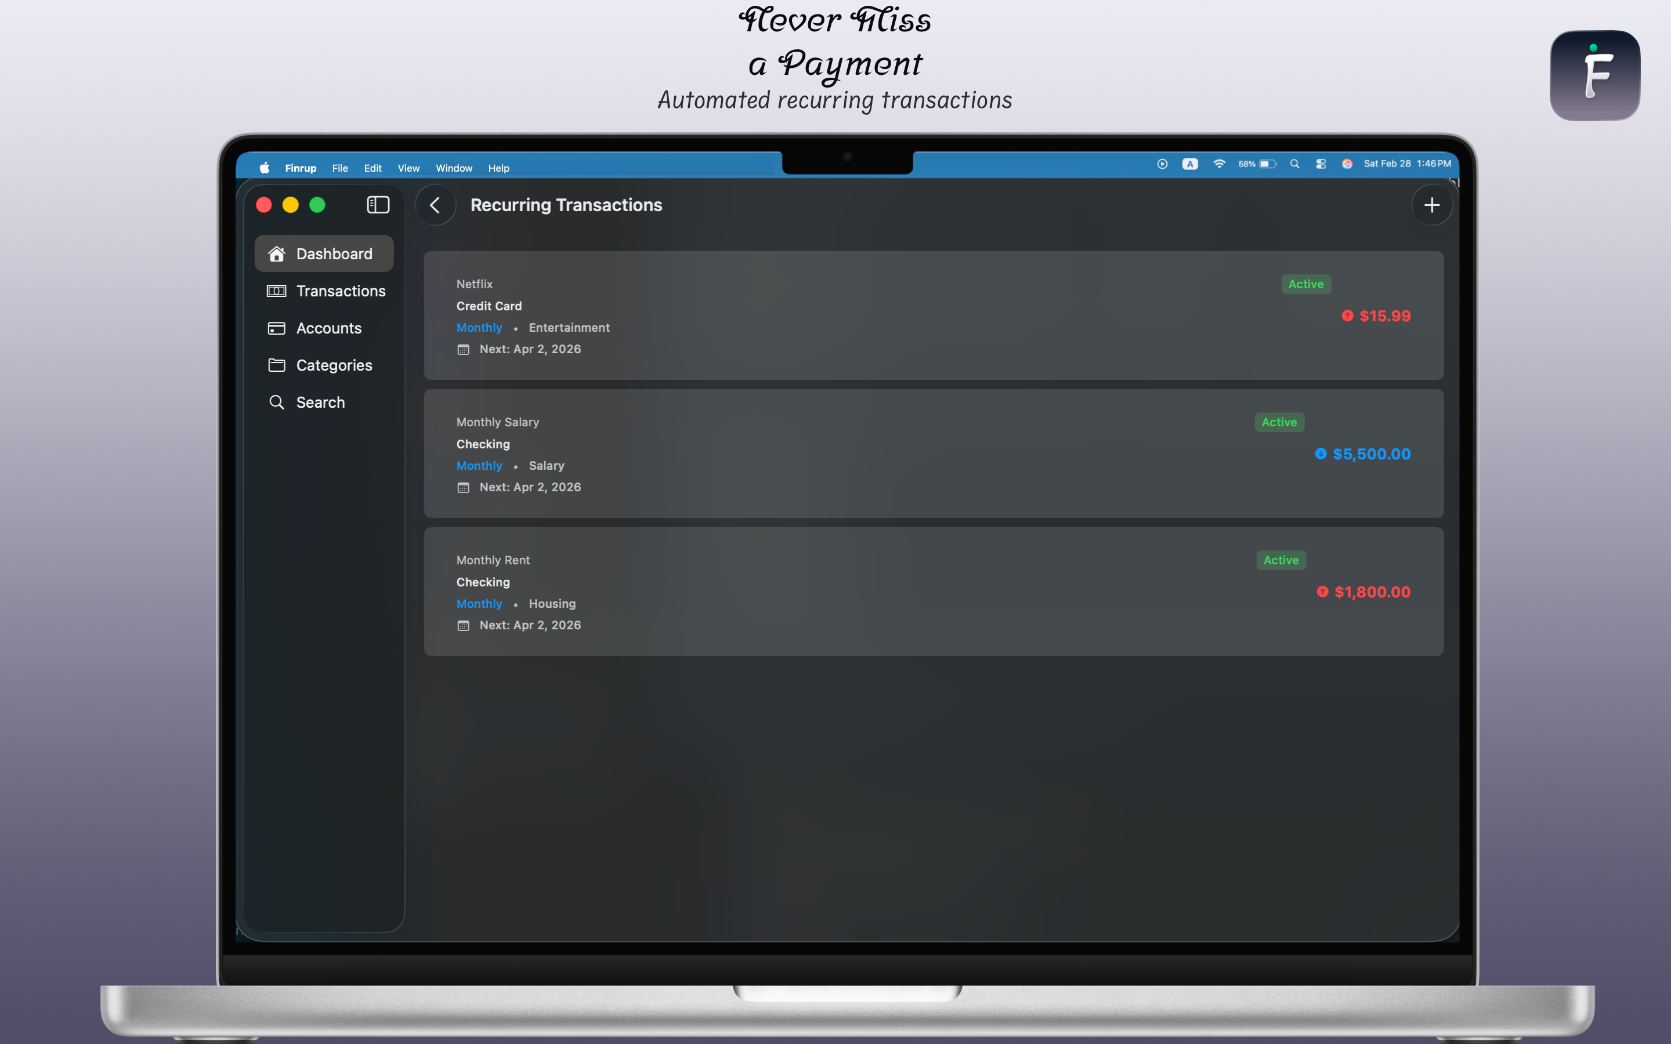
Task: Click the blue income arrow beside $5,500.00
Action: pos(1320,454)
